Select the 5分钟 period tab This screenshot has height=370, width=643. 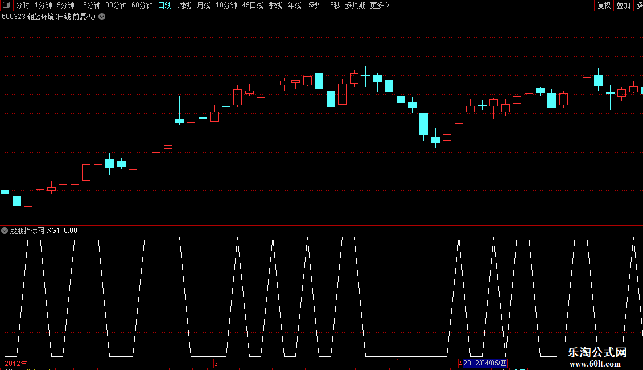tap(65, 5)
